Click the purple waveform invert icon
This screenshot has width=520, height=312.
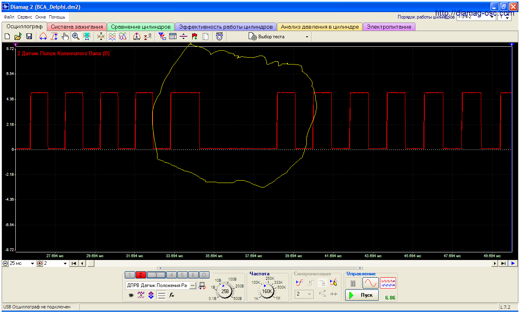141,295
